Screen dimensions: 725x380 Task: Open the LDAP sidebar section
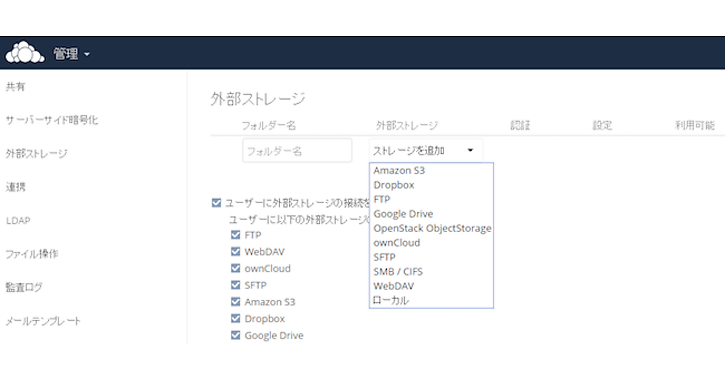click(18, 221)
